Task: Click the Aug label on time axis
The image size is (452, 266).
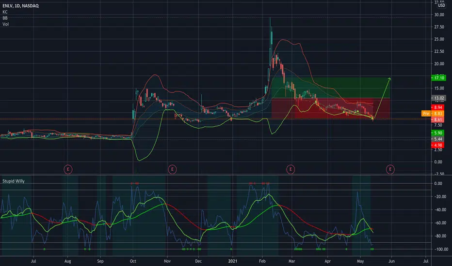Action: point(68,261)
